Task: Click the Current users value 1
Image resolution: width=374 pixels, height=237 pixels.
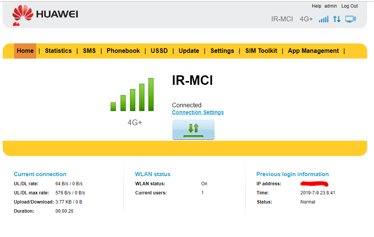Action: point(202,193)
